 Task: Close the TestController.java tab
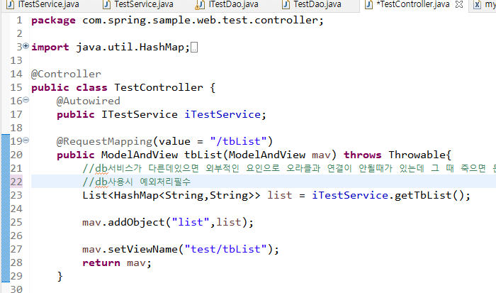459,4
